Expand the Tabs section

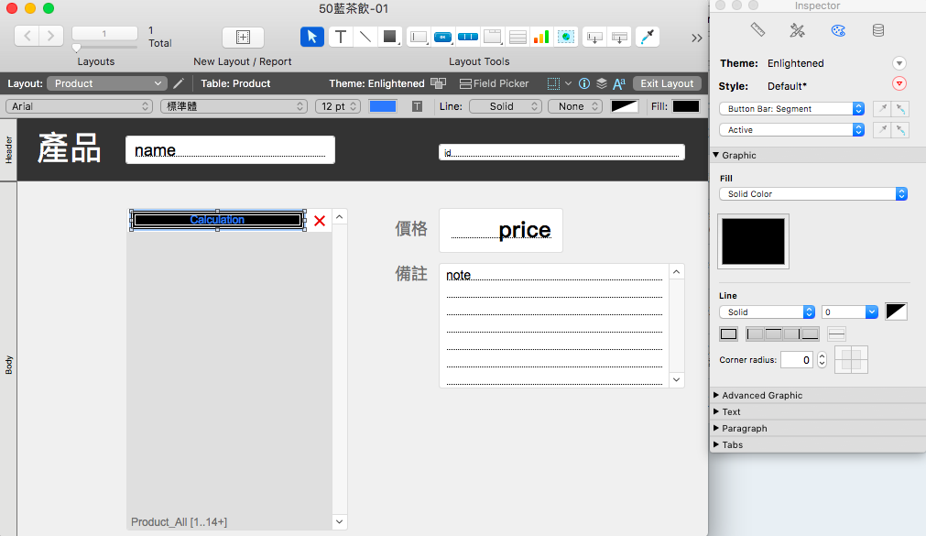coord(715,444)
